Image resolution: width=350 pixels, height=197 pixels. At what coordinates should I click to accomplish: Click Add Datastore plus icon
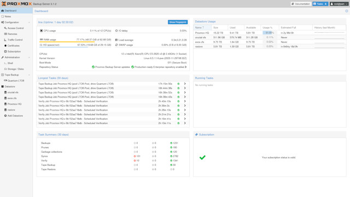(x=5, y=115)
